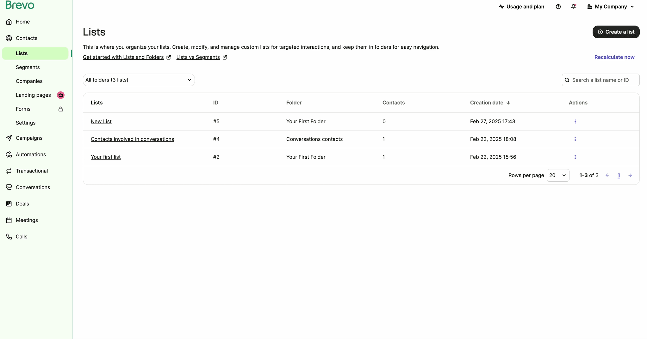Open the Rows per page dropdown

pyautogui.click(x=558, y=175)
